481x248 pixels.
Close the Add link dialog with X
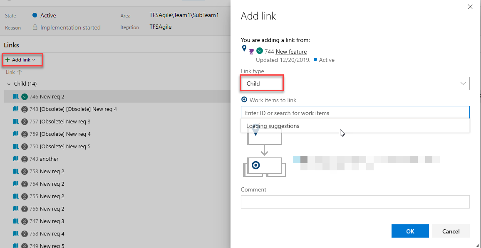pyautogui.click(x=470, y=7)
